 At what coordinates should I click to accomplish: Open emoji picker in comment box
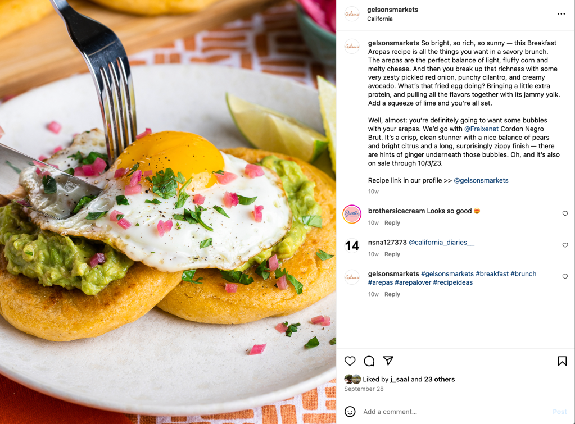click(x=350, y=412)
